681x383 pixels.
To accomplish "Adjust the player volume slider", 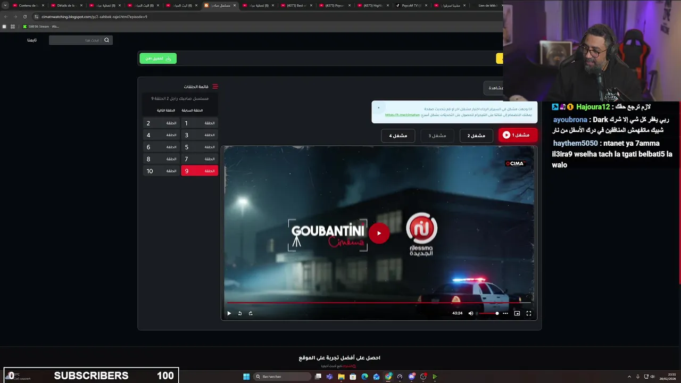I will 488,313.
